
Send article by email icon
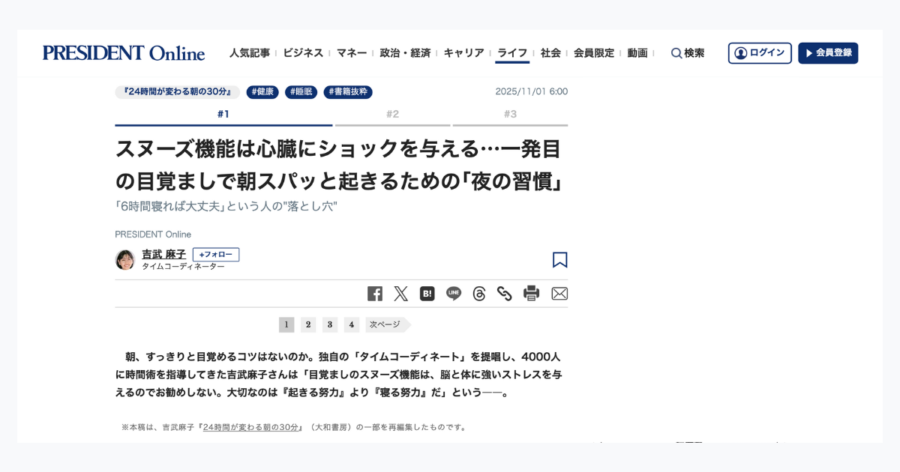[x=559, y=294]
